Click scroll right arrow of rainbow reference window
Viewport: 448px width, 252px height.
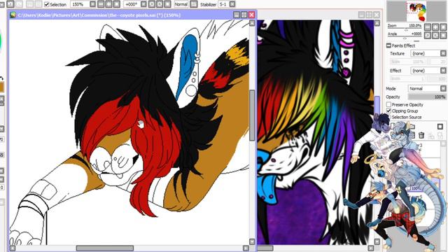[x=371, y=248]
